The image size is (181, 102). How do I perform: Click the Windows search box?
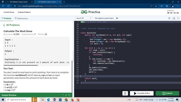[x=18, y=99]
